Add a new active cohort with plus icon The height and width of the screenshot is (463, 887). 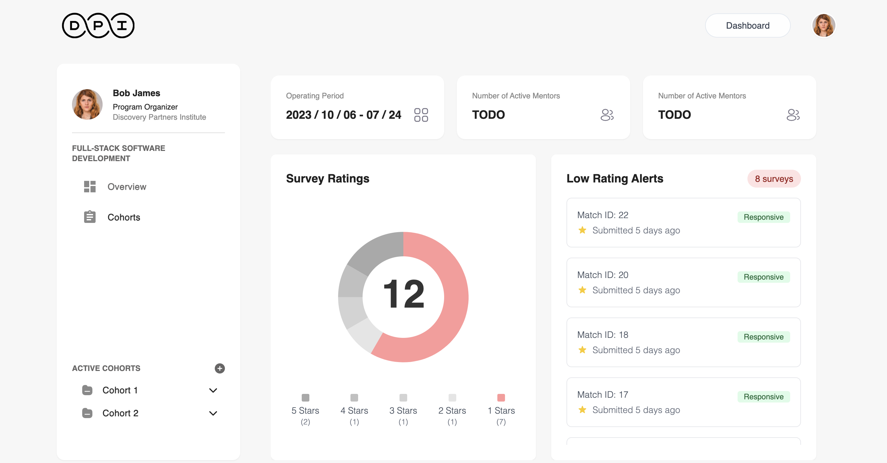click(x=220, y=368)
